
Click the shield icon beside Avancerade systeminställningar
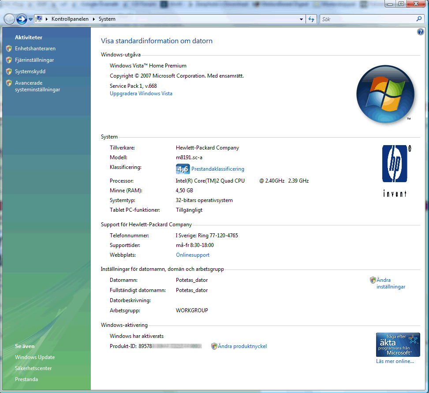click(x=9, y=82)
